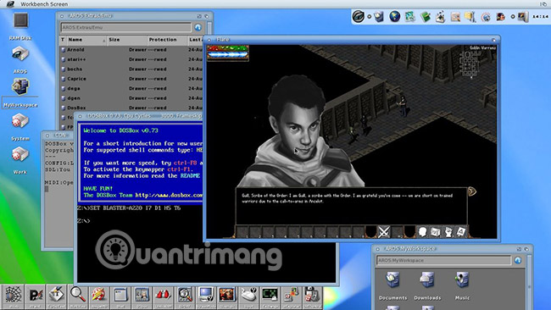Select crossed swords attack slot in Flare
Screen dimensions: 551x310
pos(384,232)
